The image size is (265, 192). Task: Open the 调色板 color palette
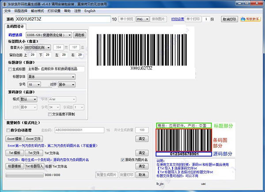(x=80, y=34)
